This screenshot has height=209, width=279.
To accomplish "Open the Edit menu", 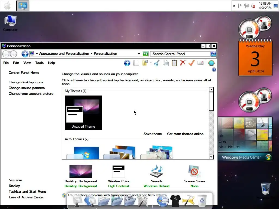I will point(16,63).
